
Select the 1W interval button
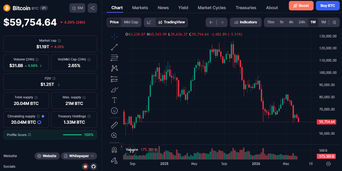pyautogui.click(x=313, y=22)
